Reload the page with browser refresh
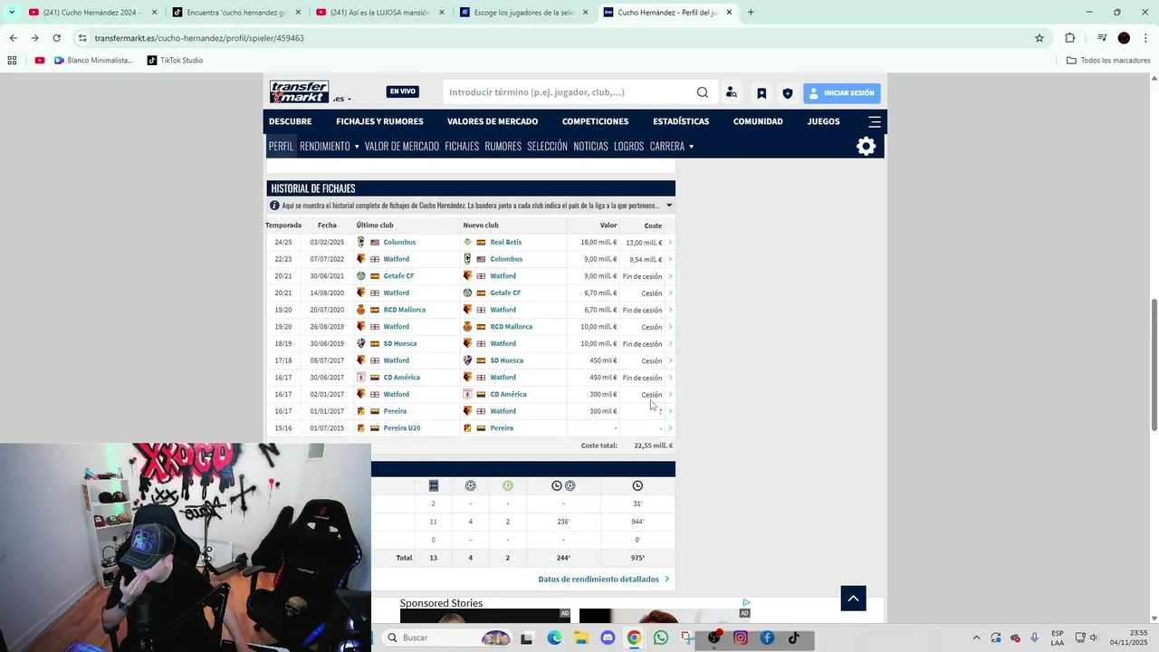The image size is (1159, 652). [56, 38]
